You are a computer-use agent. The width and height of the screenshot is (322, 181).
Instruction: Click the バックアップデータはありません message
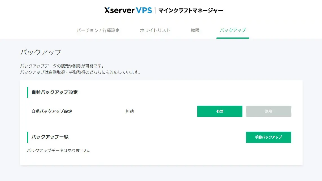tap(59, 151)
